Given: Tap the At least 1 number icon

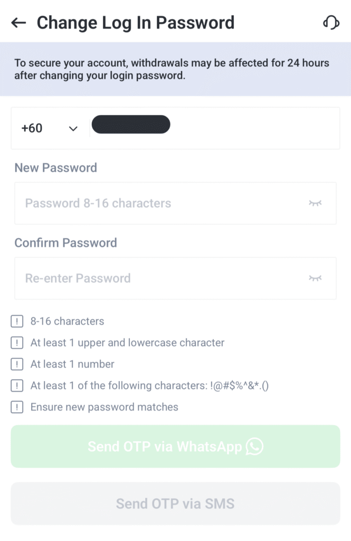Looking at the screenshot, I should coord(17,364).
